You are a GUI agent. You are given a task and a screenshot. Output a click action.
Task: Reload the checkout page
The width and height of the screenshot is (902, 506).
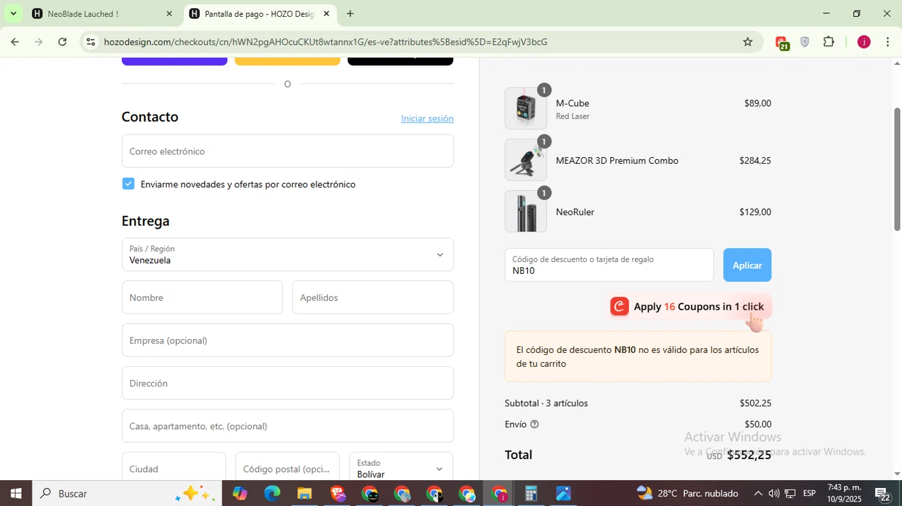[x=63, y=42]
